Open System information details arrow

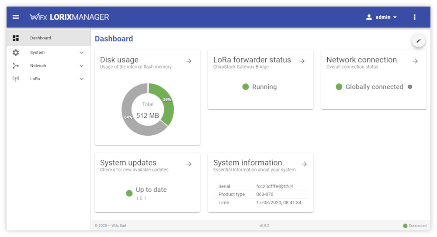tap(304, 164)
